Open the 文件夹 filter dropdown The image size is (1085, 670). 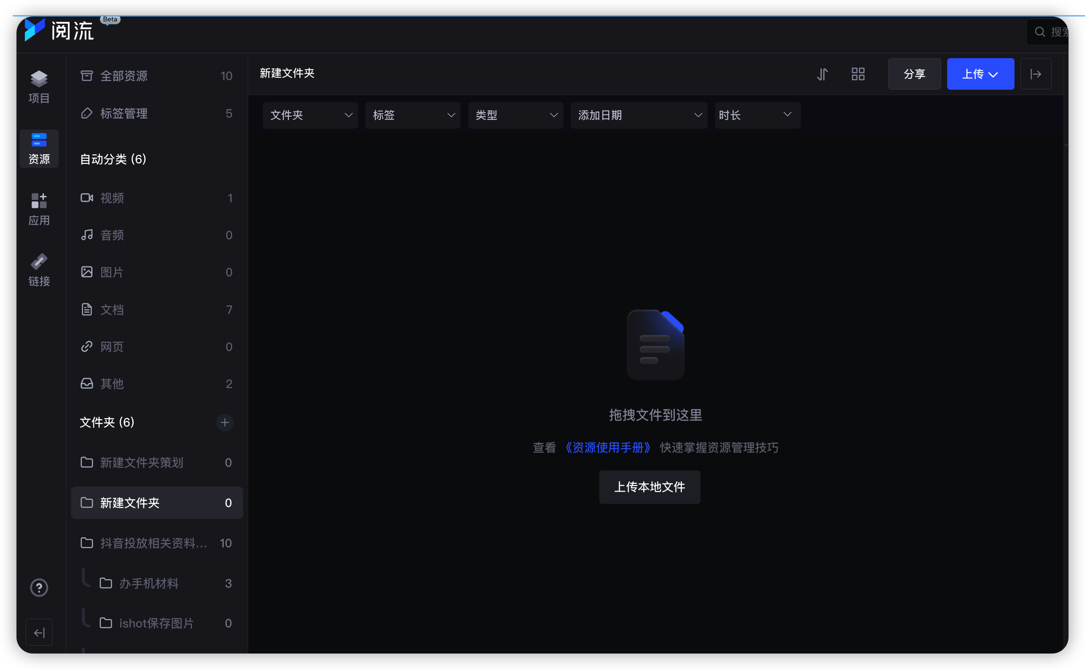click(x=310, y=115)
